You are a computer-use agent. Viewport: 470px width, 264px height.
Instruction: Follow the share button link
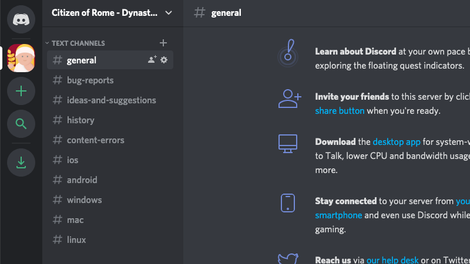(340, 111)
